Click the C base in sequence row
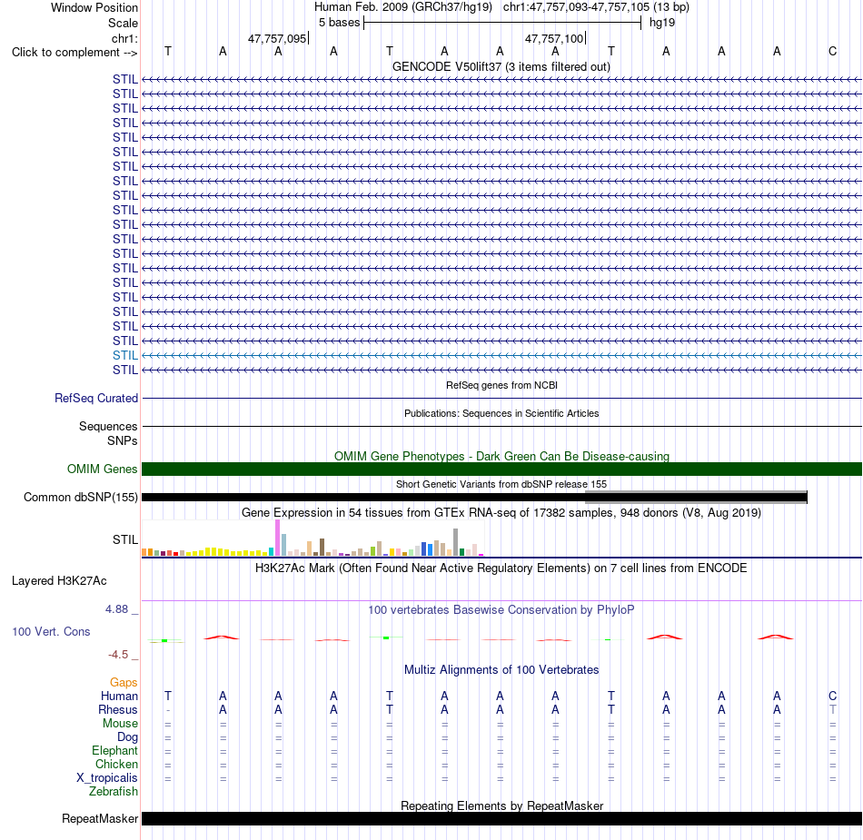Viewport: 863px width, 840px height. [x=832, y=51]
